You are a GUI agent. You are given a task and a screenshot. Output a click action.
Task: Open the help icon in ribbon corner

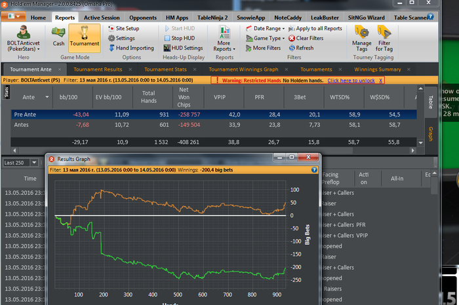tap(430, 16)
